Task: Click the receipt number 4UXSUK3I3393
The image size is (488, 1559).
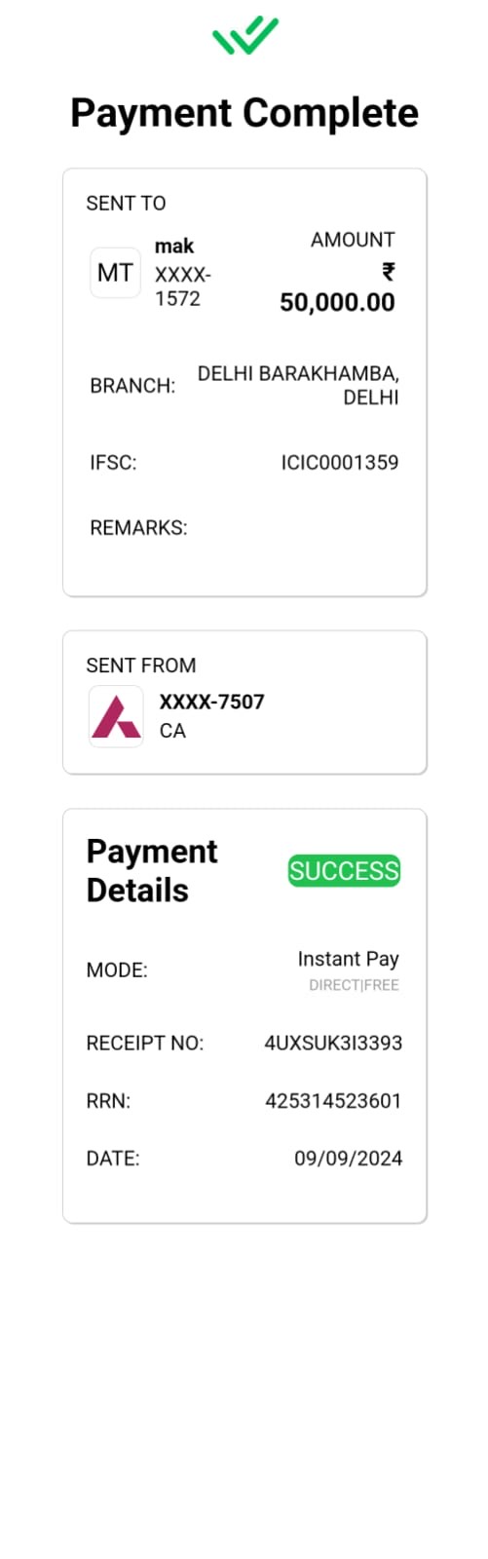Action: 333,1043
